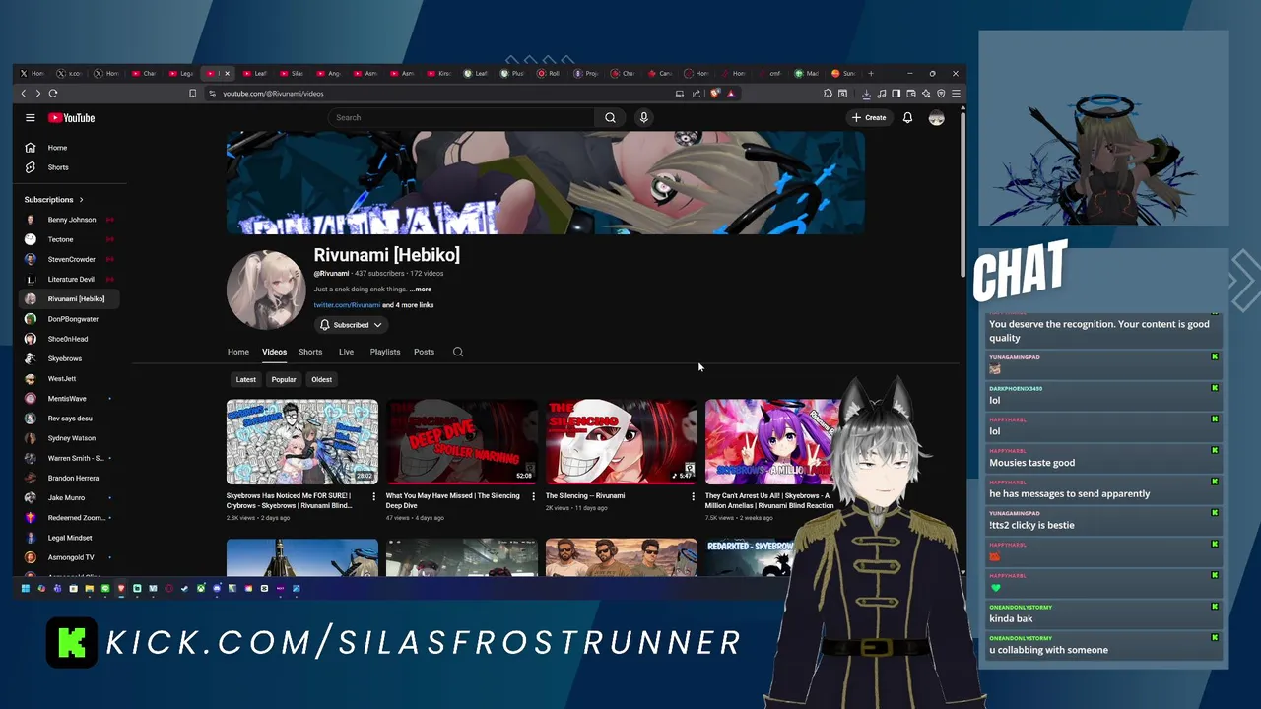Image resolution: width=1261 pixels, height=709 pixels.
Task: Open the Playlists tab
Action: coord(385,352)
